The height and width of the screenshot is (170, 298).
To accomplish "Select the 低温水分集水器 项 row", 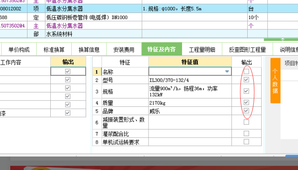I will (x=149, y=9).
